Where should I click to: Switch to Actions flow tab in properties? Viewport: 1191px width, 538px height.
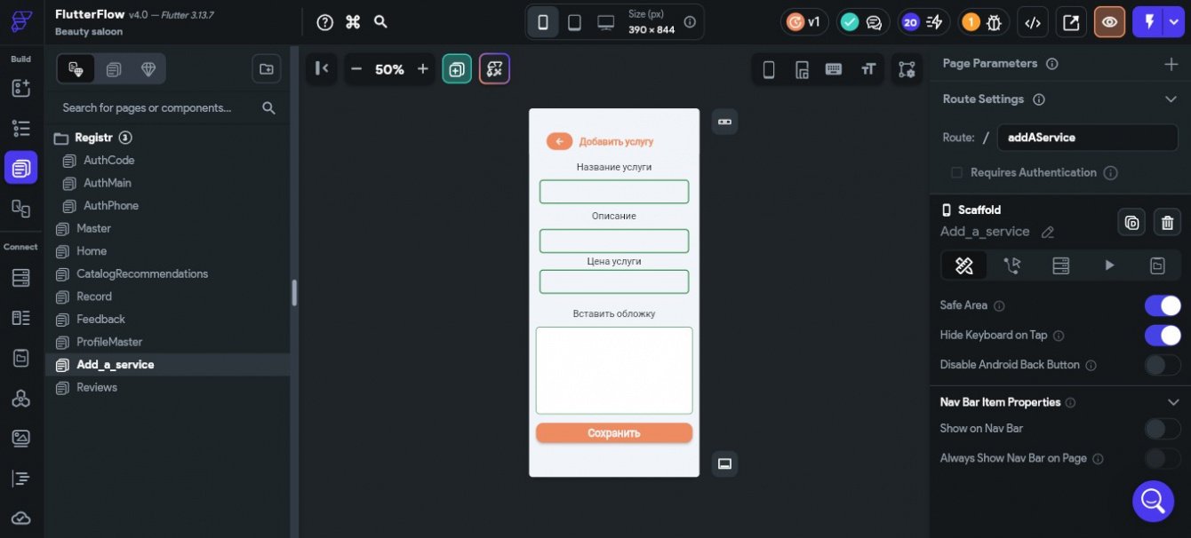(1012, 265)
